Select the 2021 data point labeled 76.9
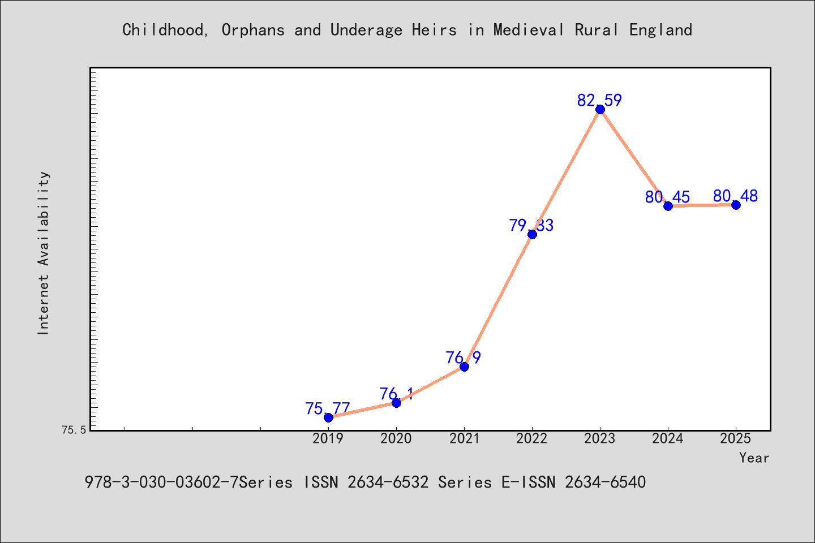The image size is (815, 543). [x=464, y=367]
